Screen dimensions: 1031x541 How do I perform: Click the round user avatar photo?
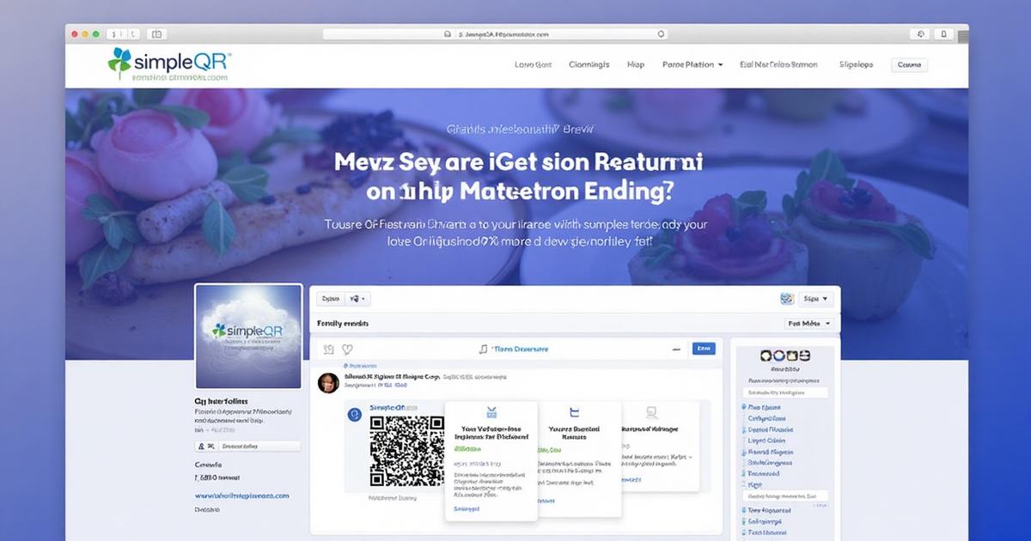pos(328,383)
